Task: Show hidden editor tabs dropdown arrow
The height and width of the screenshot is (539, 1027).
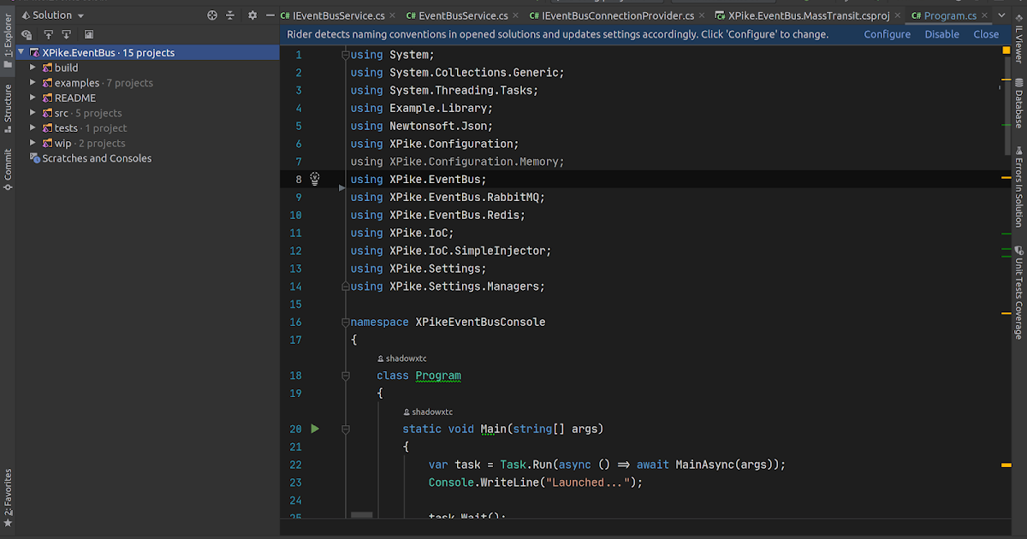Action: point(1003,15)
